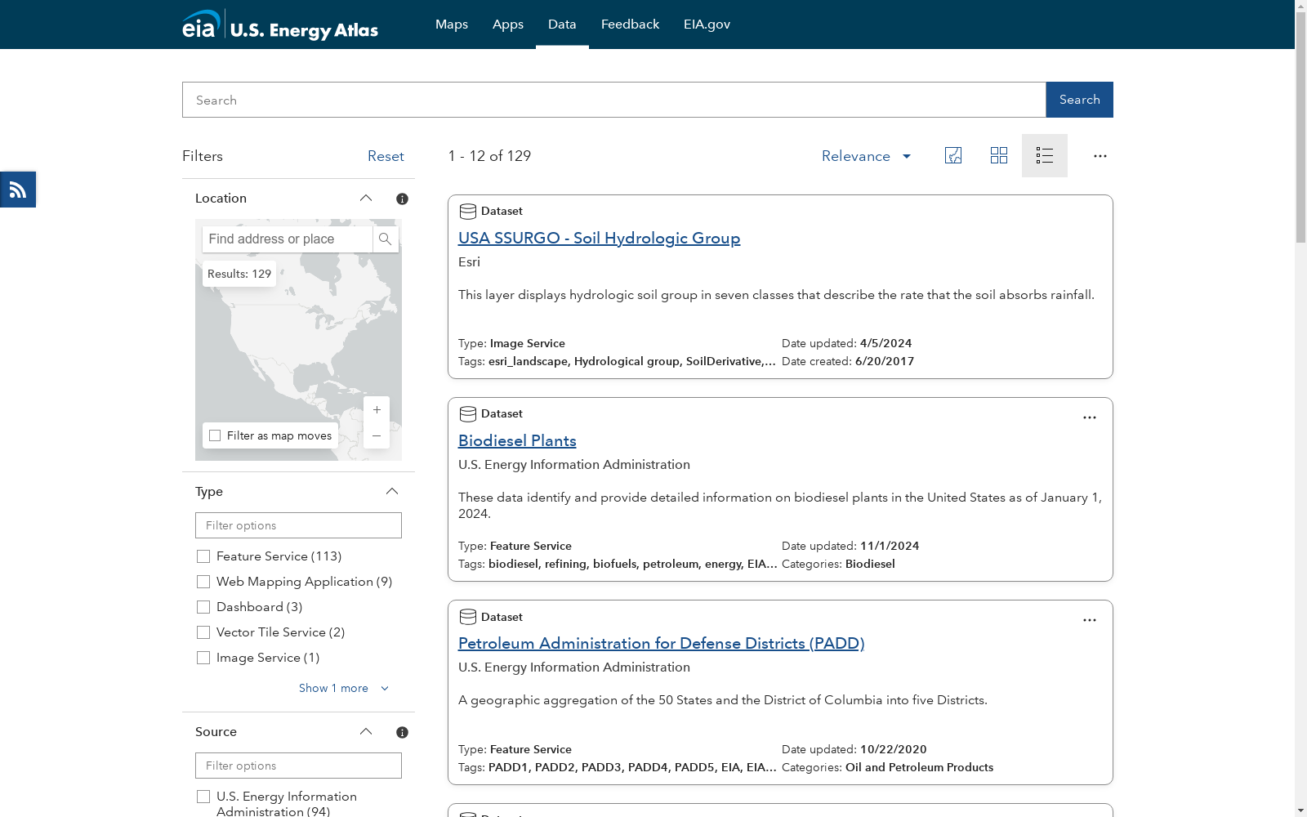
Task: Expand Show 1 more types
Action: tap(344, 688)
